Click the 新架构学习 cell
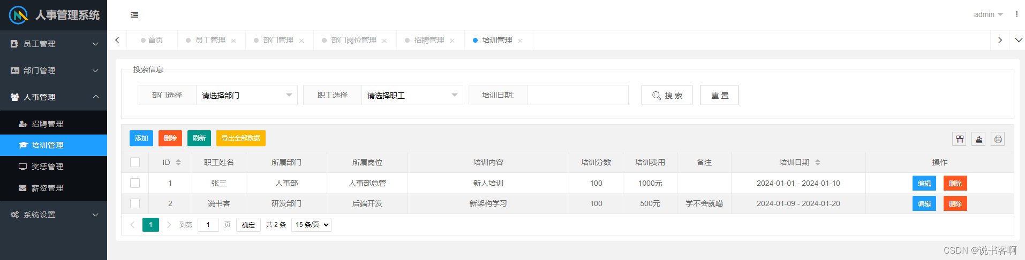The width and height of the screenshot is (1025, 260). [x=488, y=203]
